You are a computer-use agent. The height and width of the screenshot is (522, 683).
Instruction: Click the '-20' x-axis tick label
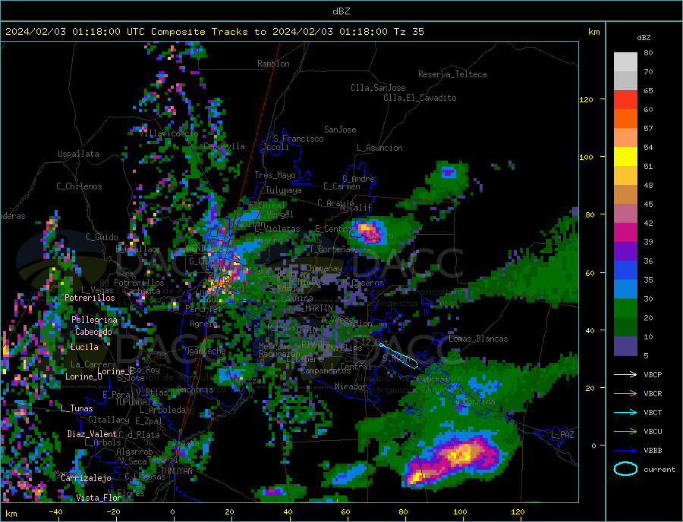(113, 512)
